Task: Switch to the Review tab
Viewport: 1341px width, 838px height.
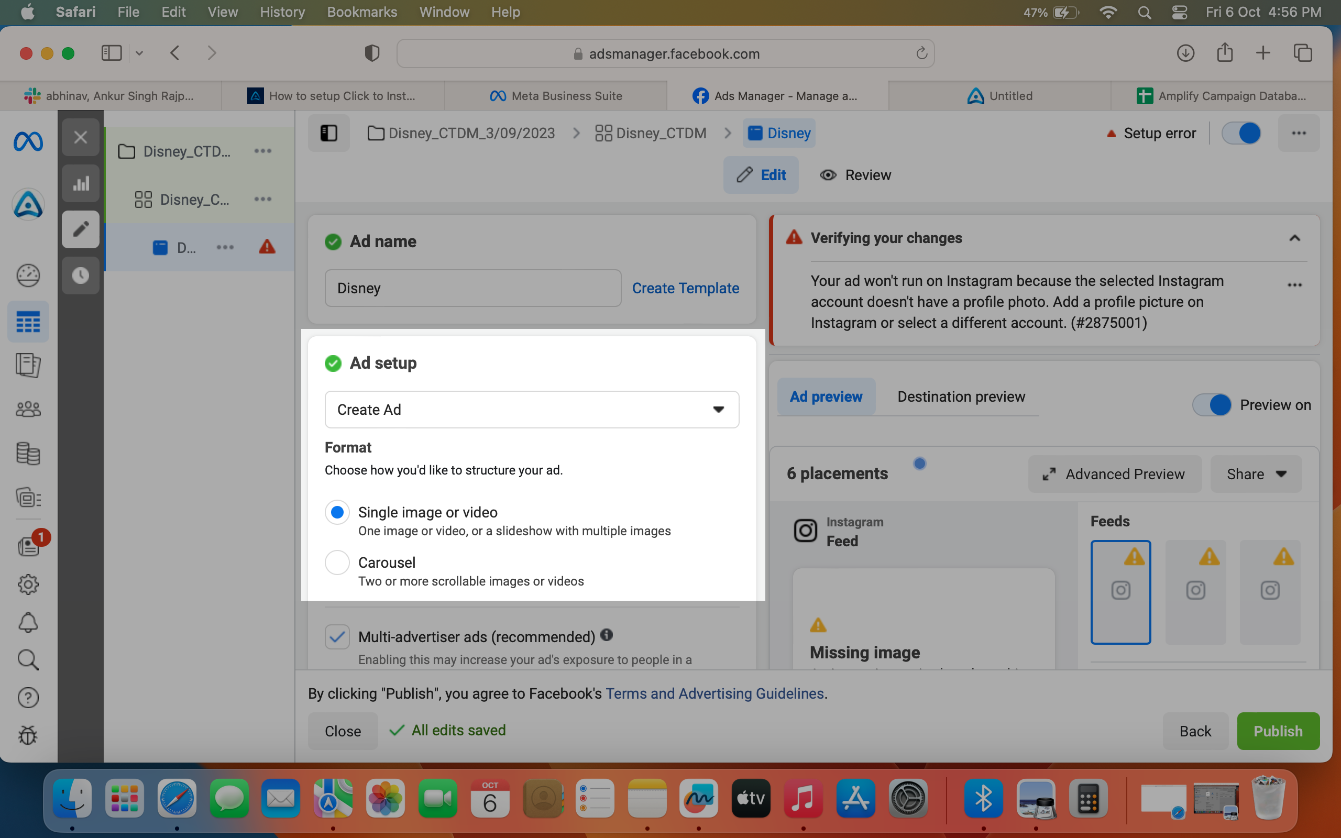Action: click(855, 175)
